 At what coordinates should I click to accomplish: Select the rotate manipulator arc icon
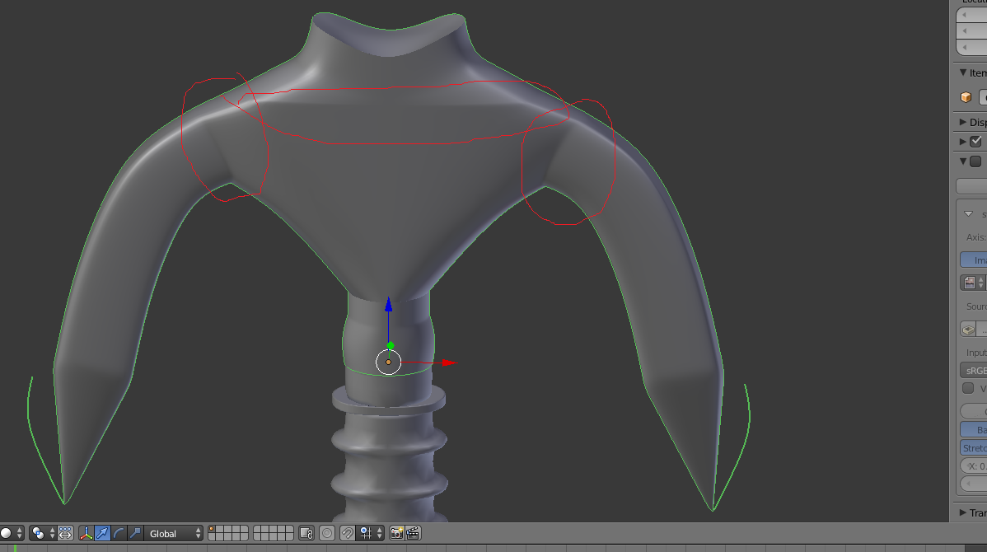point(119,533)
